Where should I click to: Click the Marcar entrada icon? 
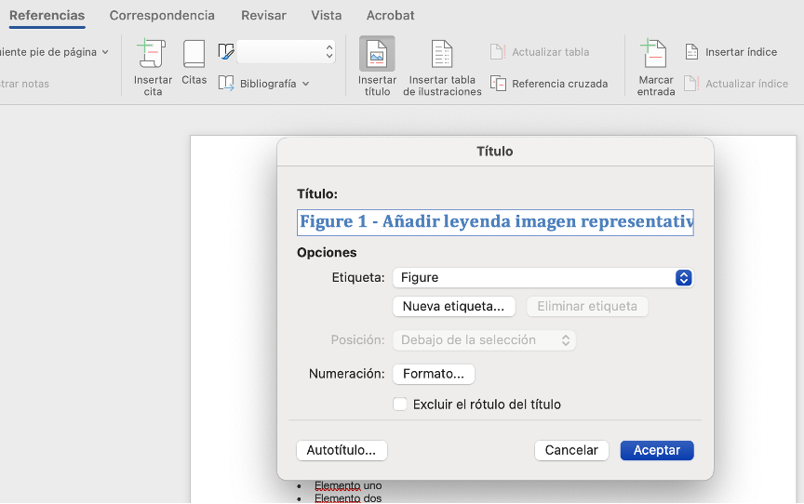[x=655, y=54]
